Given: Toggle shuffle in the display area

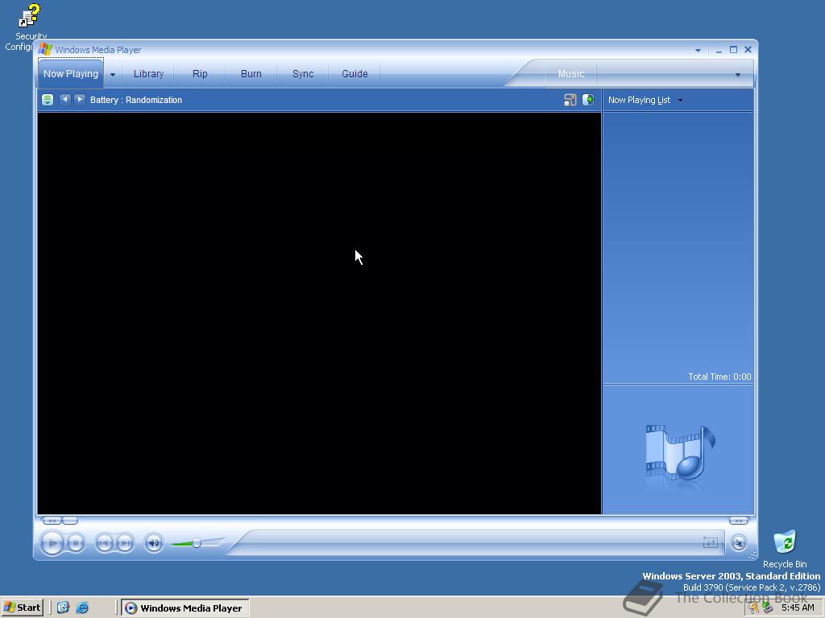Looking at the screenshot, I should pyautogui.click(x=710, y=542).
